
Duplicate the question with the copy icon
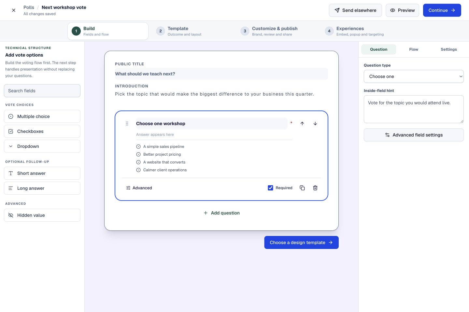(x=302, y=188)
